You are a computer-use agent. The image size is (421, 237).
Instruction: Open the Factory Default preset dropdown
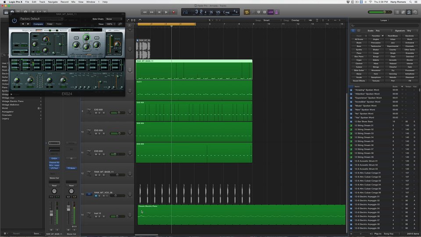42,19
